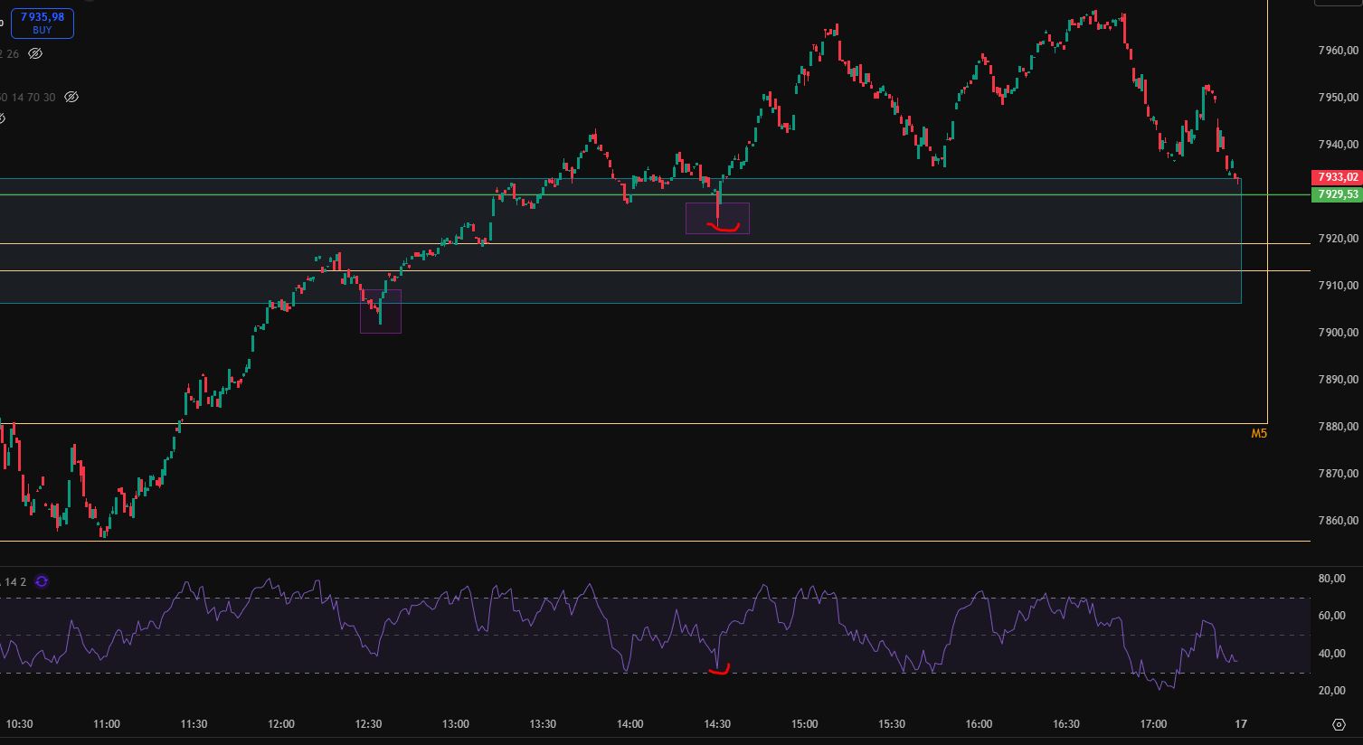Click the 16:30 time axis label

[1066, 724]
